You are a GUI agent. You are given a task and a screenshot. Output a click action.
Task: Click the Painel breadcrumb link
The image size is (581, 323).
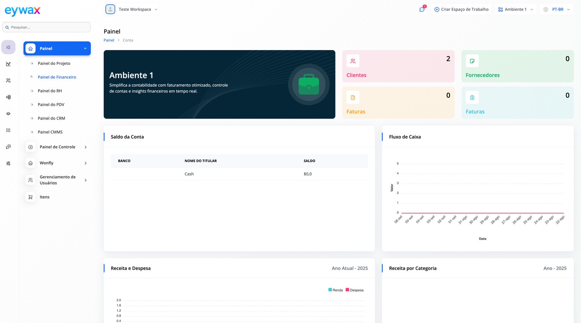(109, 40)
